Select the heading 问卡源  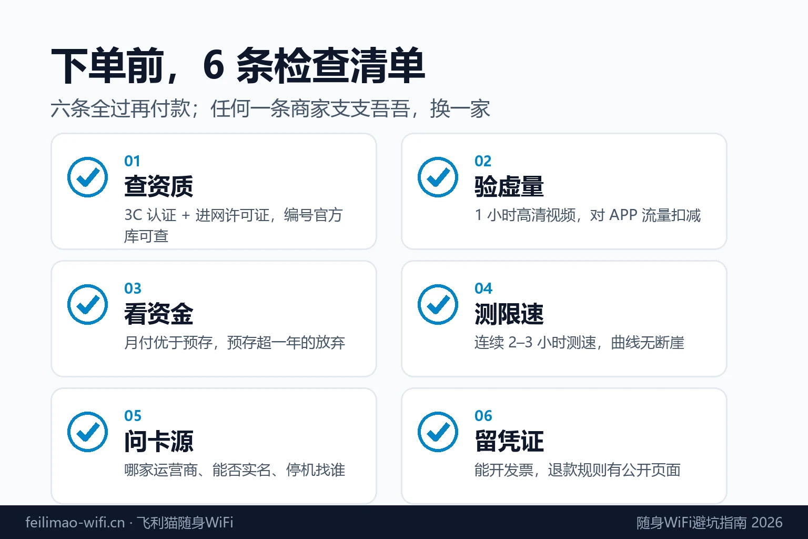pos(159,441)
